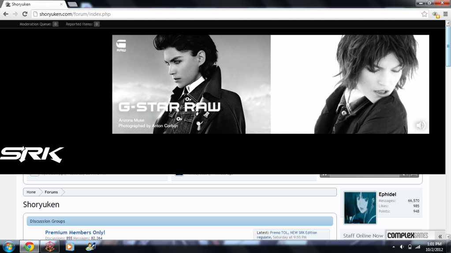This screenshot has height=253, width=451.
Task: Open Chrome from the taskbar
Action: pos(29,247)
